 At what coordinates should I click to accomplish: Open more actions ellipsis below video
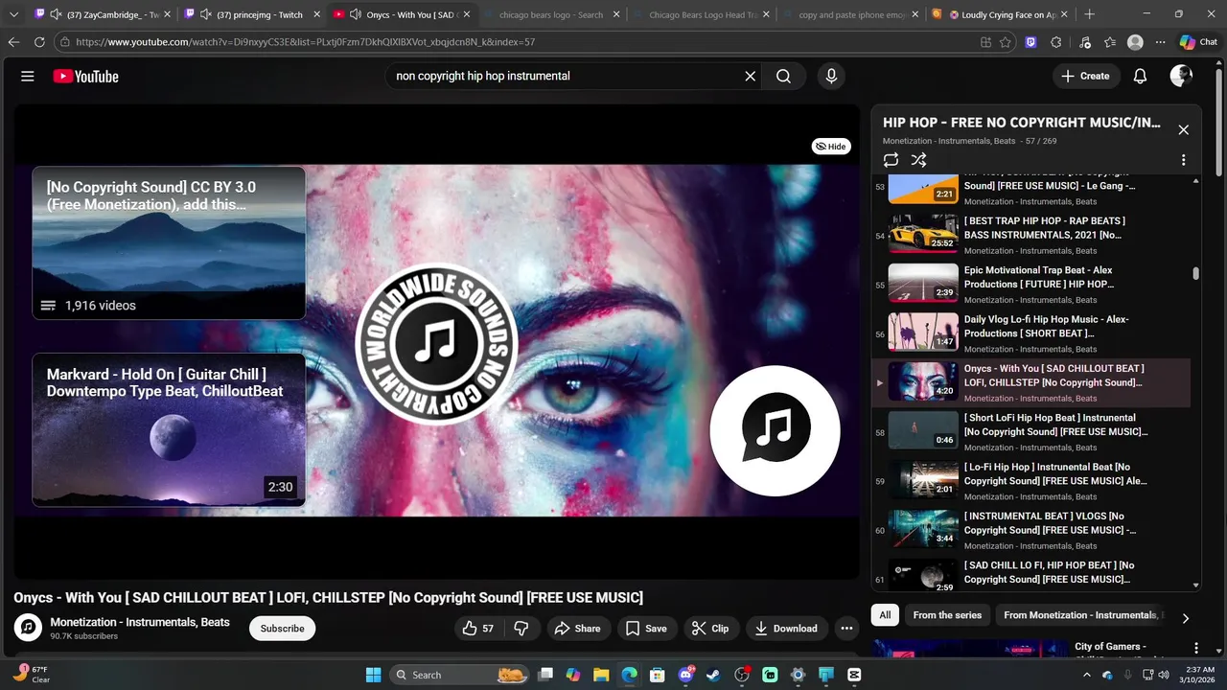(x=846, y=629)
